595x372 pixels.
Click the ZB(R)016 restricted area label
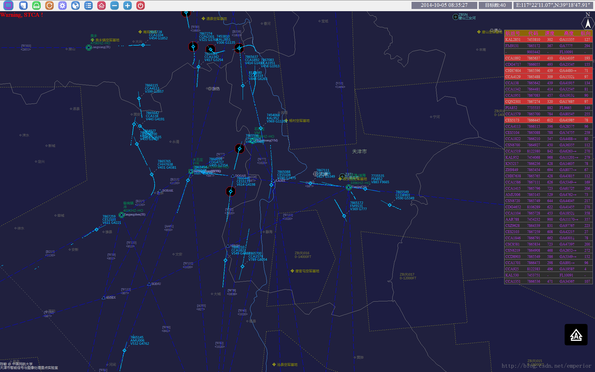pos(303,255)
